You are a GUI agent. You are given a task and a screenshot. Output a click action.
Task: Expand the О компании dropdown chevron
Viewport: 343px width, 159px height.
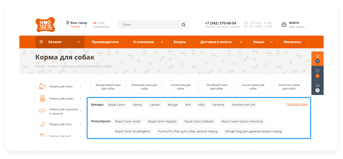[162, 42]
